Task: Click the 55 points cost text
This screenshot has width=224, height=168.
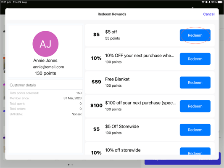Action: [113, 38]
